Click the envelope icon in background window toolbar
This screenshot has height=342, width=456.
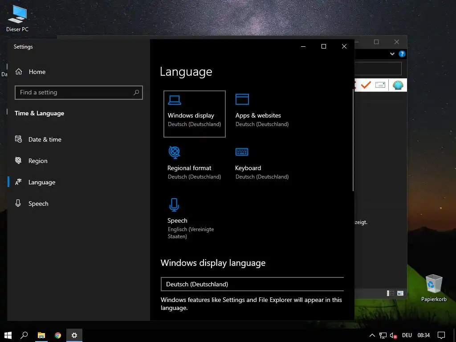click(380, 85)
